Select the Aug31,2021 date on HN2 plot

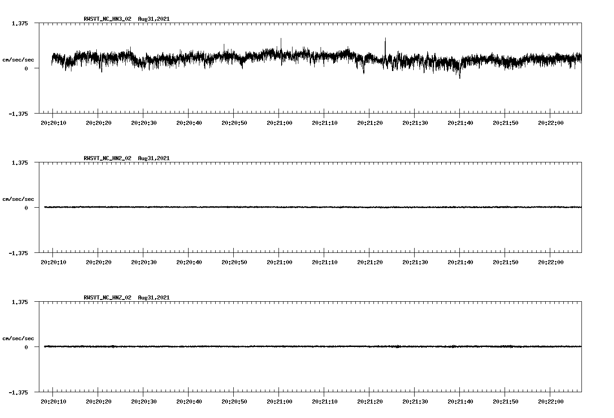pyautogui.click(x=154, y=158)
